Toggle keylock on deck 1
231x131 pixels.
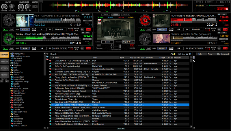71,30
